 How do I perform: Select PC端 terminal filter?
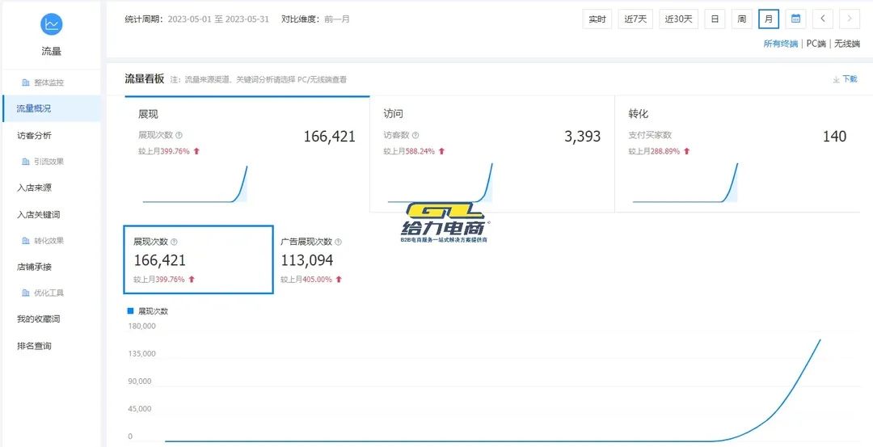[x=816, y=44]
